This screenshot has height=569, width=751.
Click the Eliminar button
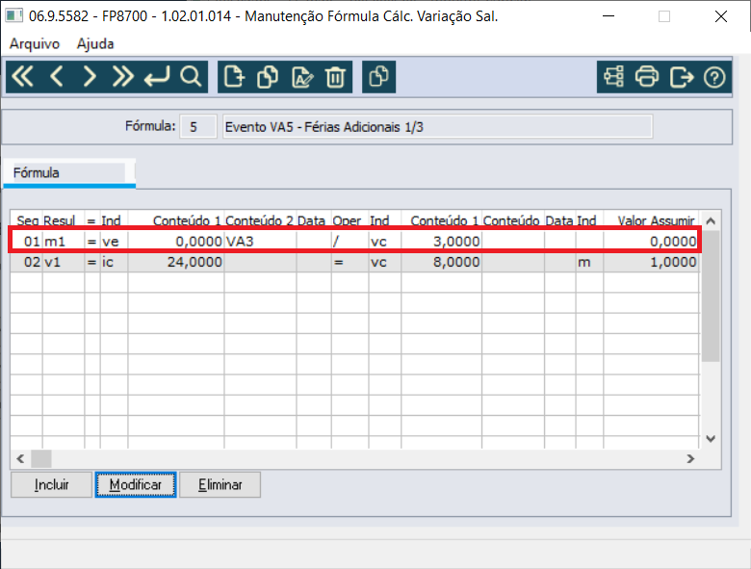tap(220, 484)
